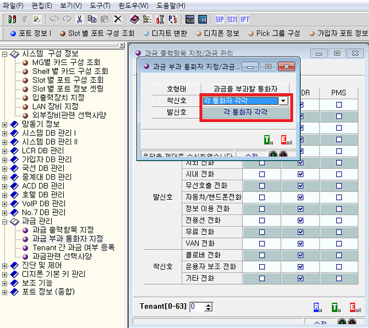Click 포트 정보 I shortcut button
This screenshot has height=328, width=369.
point(30,33)
